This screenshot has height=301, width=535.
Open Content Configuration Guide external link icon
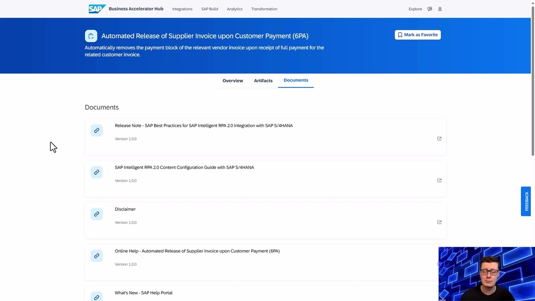tap(439, 180)
